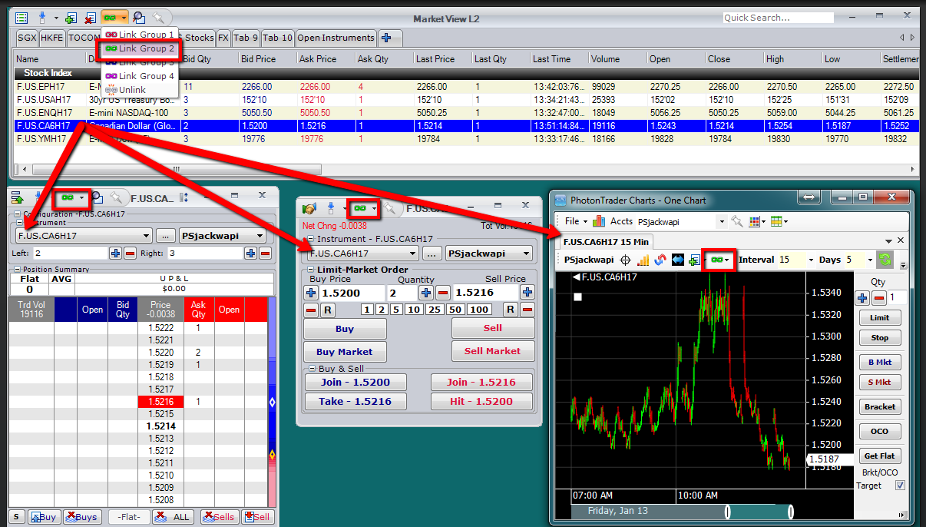Collapse the Limit-Market Order section

pos(310,270)
